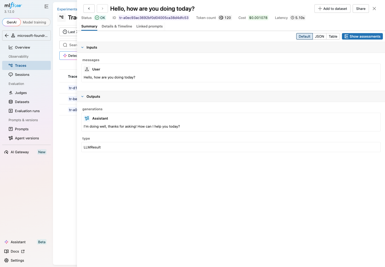Click the assistant reply text
This screenshot has width=385, height=267.
point(132,126)
